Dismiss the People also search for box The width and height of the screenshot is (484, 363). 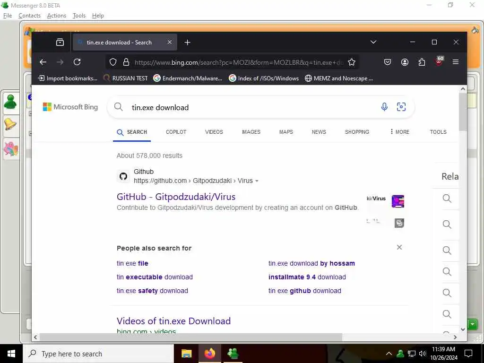click(399, 247)
